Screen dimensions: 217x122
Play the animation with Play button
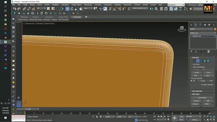161,117
